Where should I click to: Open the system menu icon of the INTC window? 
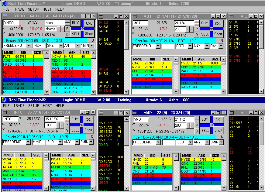click(x=5, y=112)
